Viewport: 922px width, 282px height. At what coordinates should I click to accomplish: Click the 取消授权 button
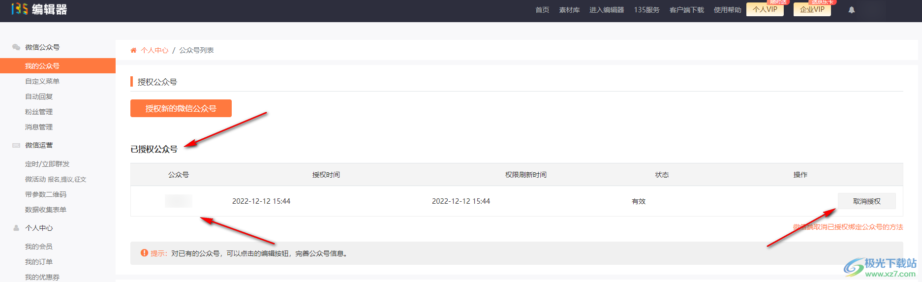click(867, 201)
